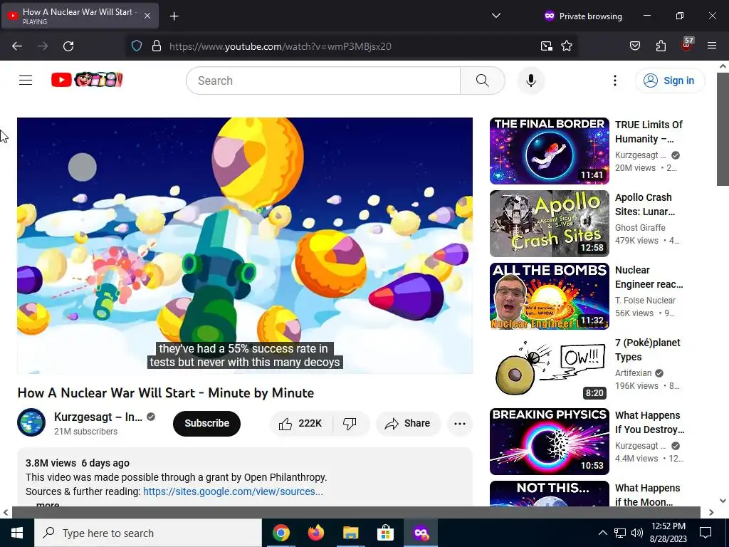The image size is (729, 547).
Task: Subscribe to Kurzgesagt channel
Action: click(x=207, y=423)
